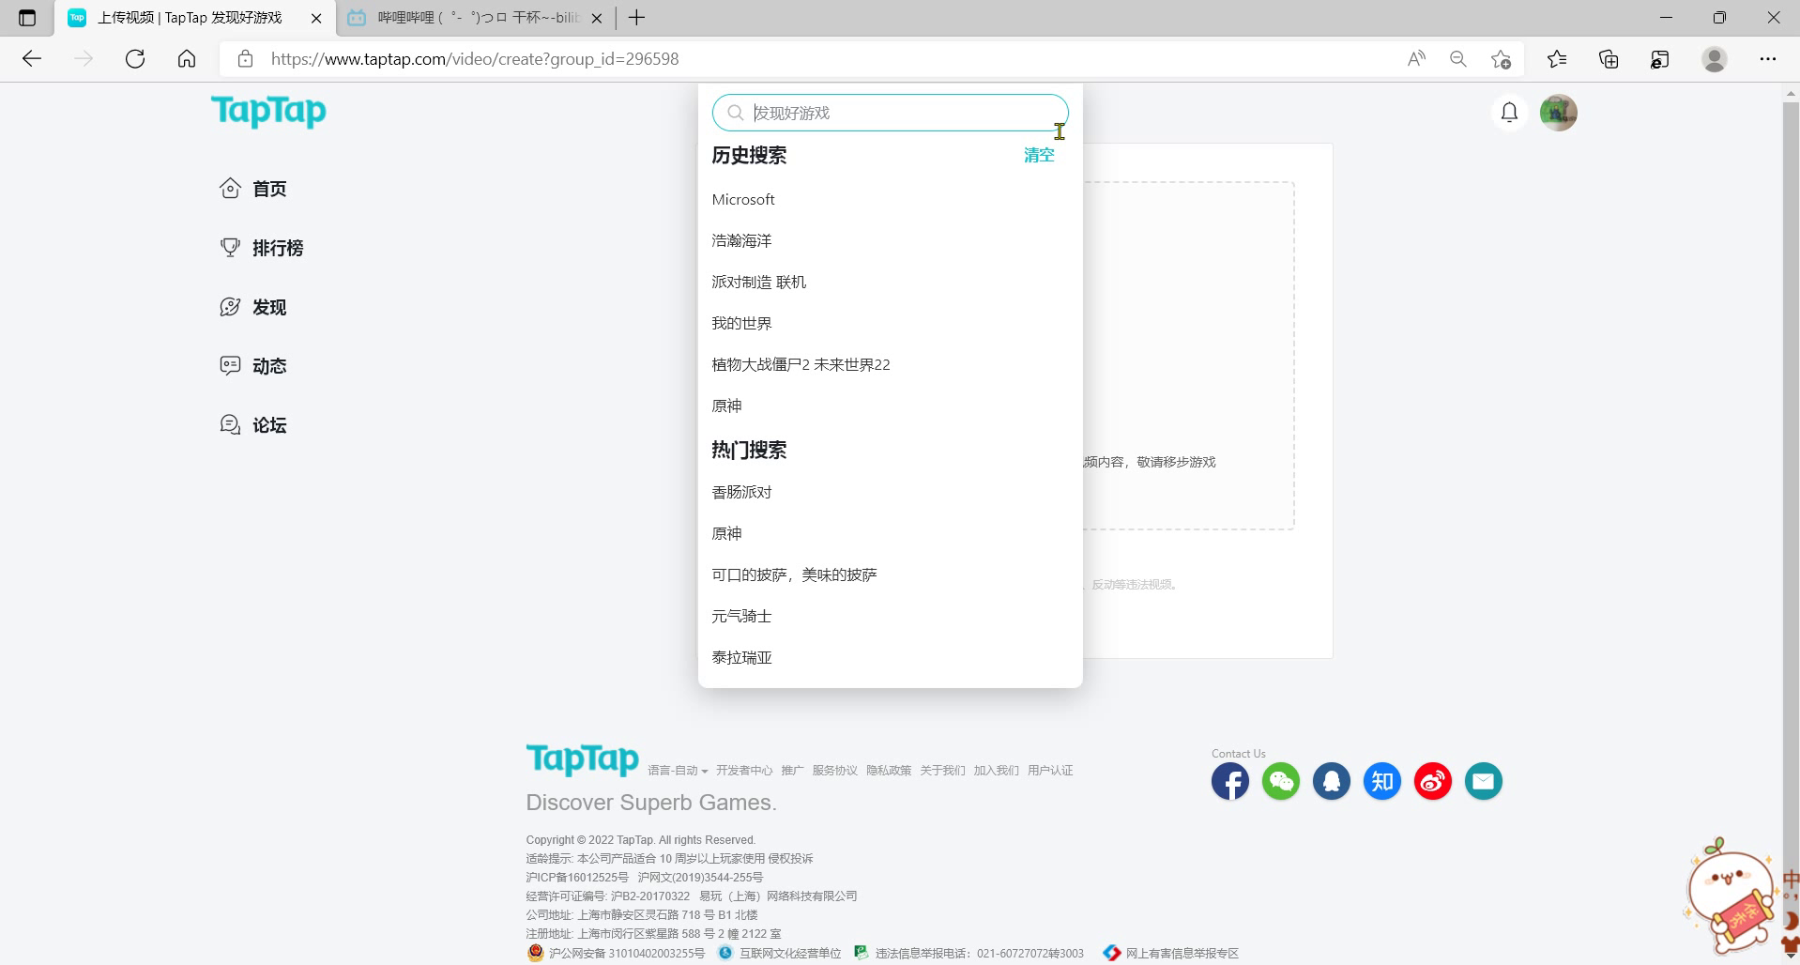Click the notification bell icon

coord(1509,113)
